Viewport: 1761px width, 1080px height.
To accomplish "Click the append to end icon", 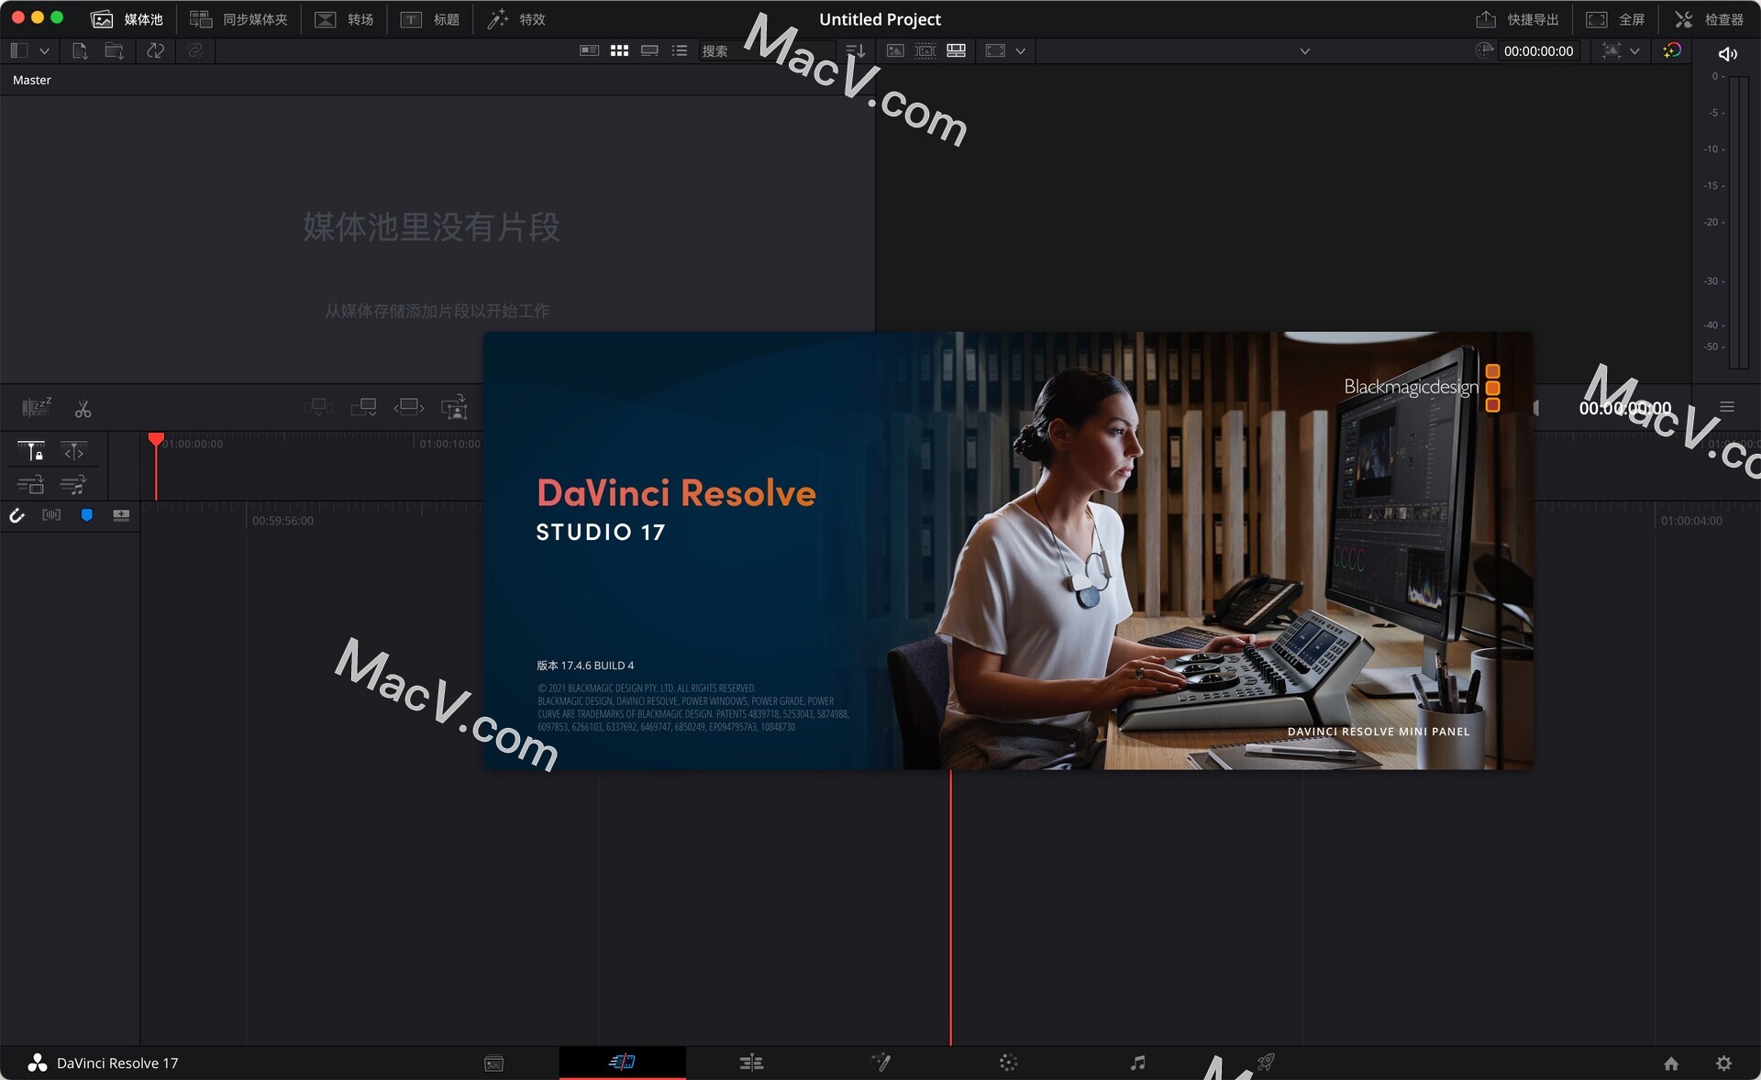I will pyautogui.click(x=363, y=406).
